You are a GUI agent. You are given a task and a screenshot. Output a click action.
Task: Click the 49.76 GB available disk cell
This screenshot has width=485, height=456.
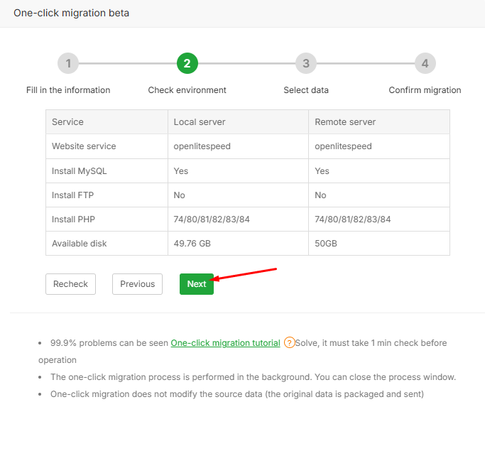click(x=192, y=244)
